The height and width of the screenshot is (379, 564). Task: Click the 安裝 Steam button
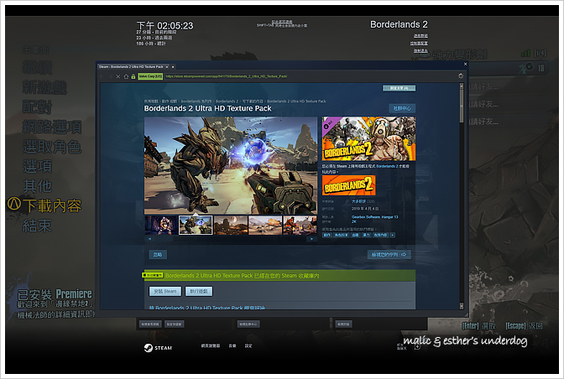click(x=165, y=291)
